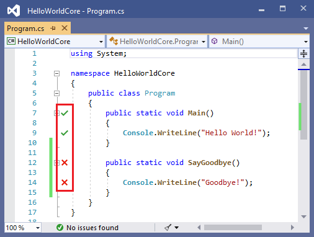Close the Program.cs tab
Viewport: 314px width, 237px height.
point(65,28)
